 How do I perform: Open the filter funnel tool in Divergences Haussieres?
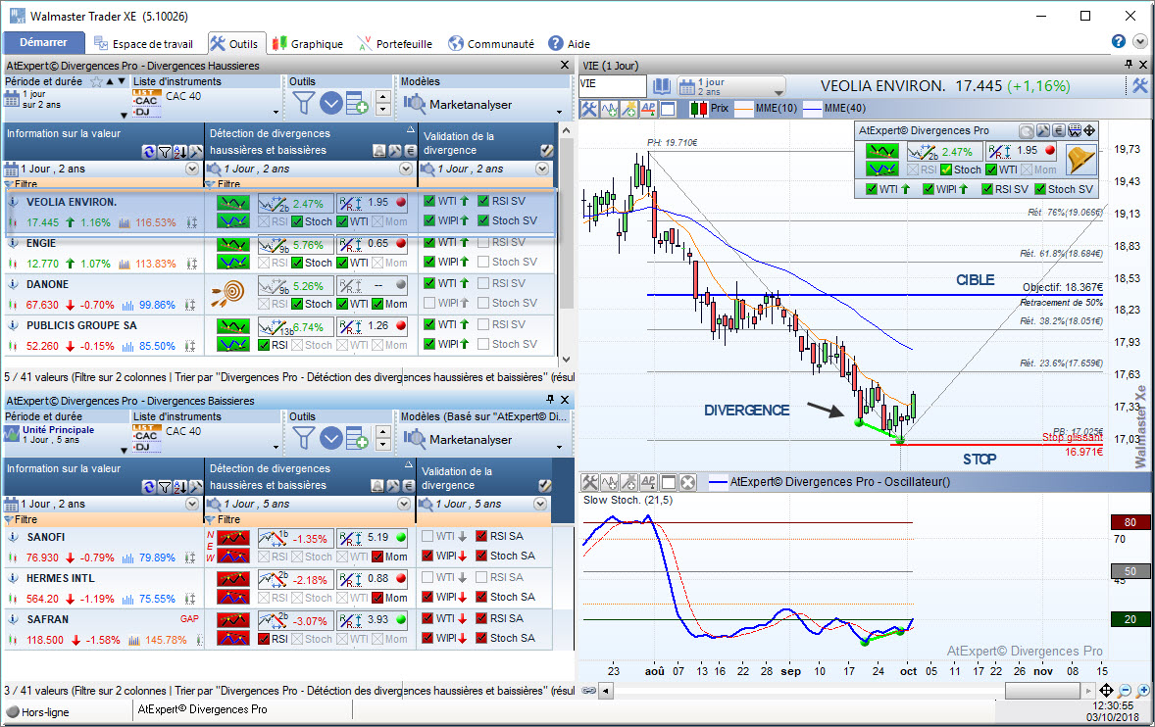304,104
